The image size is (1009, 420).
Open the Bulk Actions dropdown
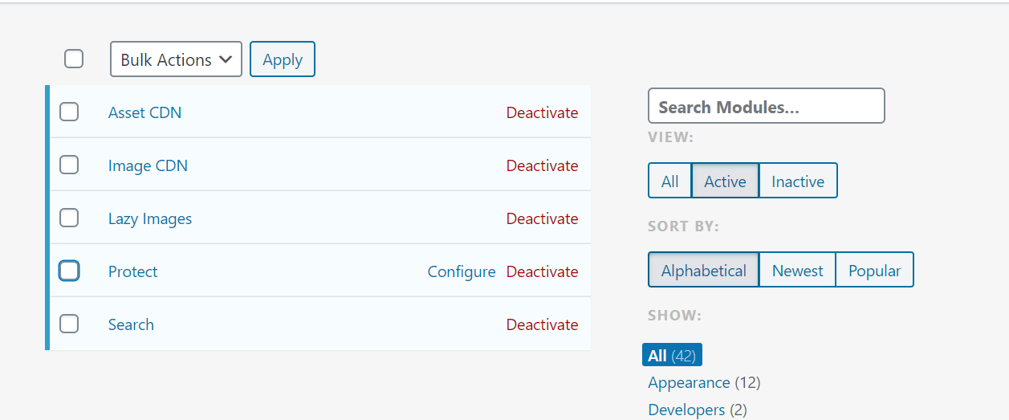[x=176, y=59]
